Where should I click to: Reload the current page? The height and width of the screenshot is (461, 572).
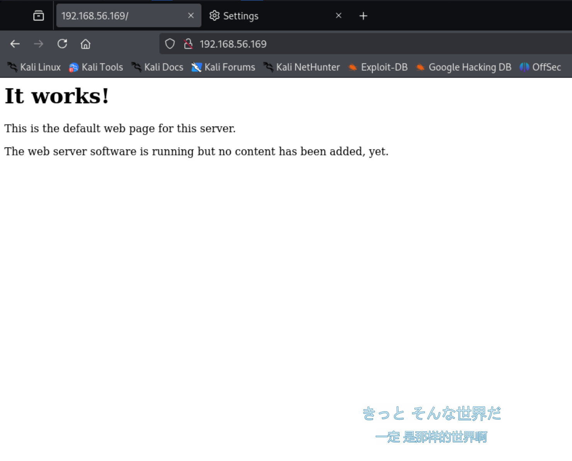click(62, 44)
